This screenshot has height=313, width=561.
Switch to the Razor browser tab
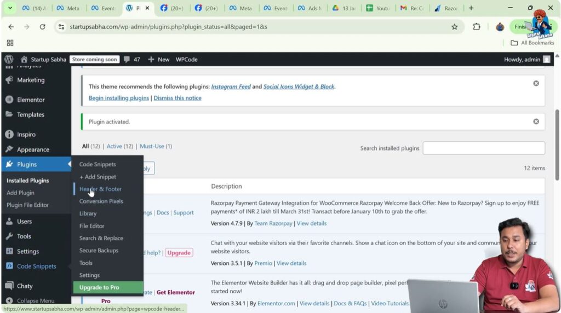pos(446,8)
